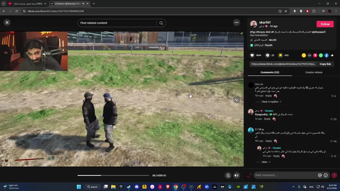Open Steam from the taskbar
Screen dimensions: 340x191
click(129, 187)
